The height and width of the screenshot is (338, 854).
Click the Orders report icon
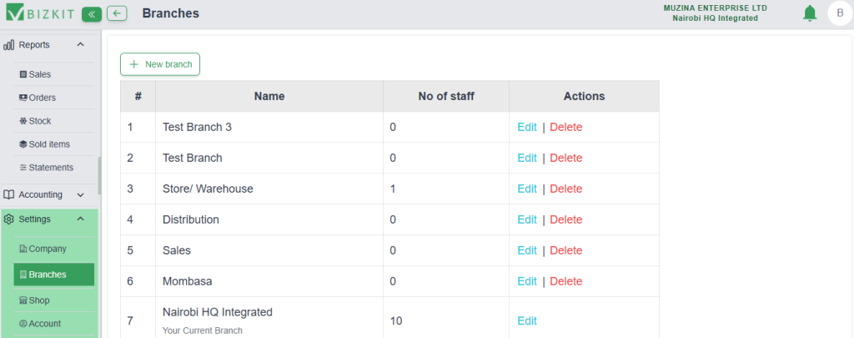point(23,98)
